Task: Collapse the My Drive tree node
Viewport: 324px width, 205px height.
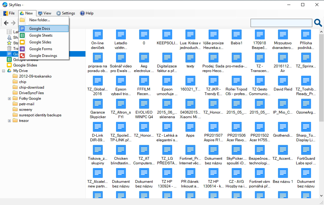Action: (x=4, y=71)
